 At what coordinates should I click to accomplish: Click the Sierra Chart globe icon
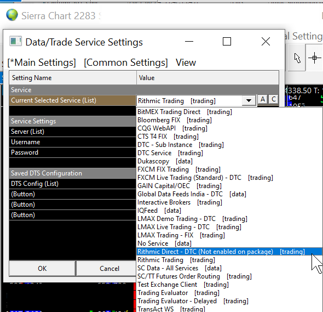point(12,15)
